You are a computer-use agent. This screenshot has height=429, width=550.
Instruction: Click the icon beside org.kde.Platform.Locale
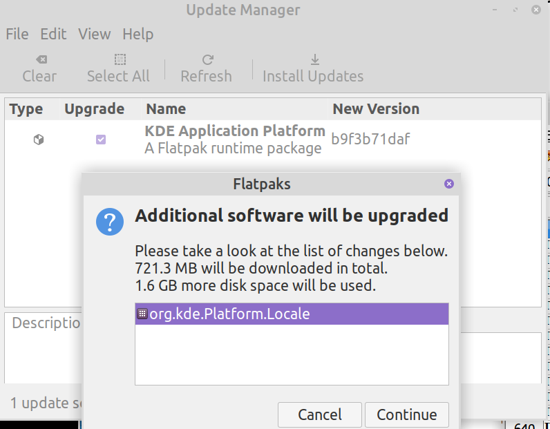click(x=142, y=314)
